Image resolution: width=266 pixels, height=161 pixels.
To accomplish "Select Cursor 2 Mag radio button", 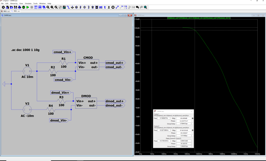I will [192, 130].
